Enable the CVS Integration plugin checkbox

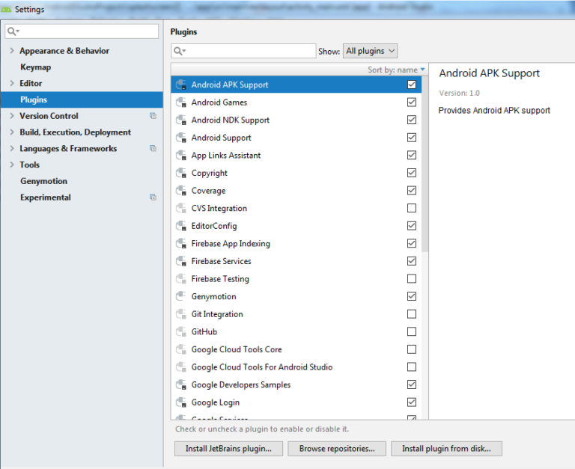pos(412,208)
